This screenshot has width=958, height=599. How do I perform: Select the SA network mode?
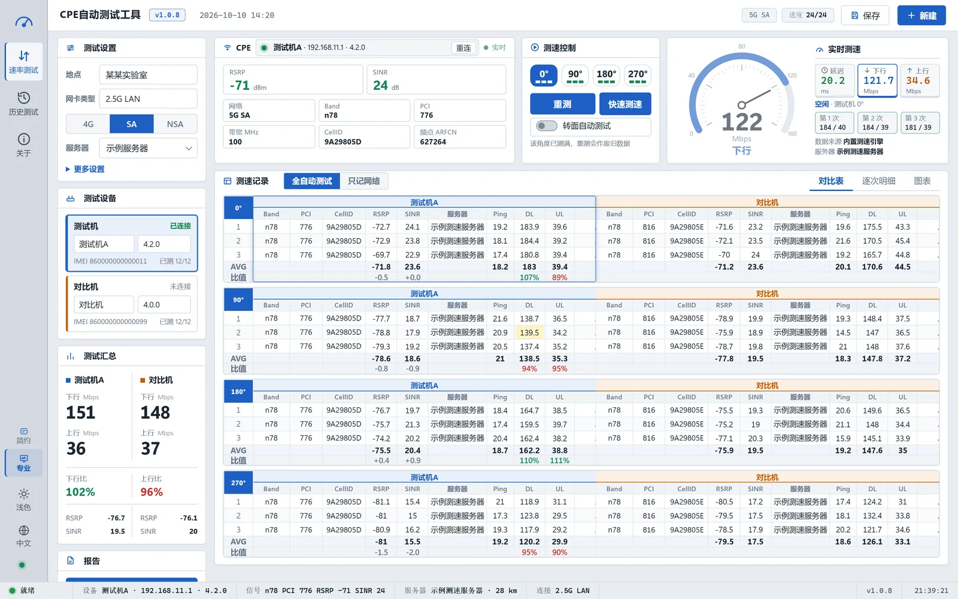click(x=132, y=124)
